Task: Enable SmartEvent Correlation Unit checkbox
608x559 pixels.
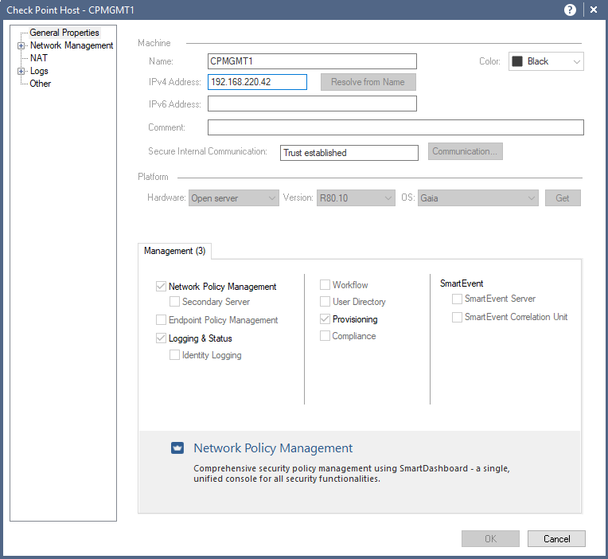Action: [x=457, y=317]
